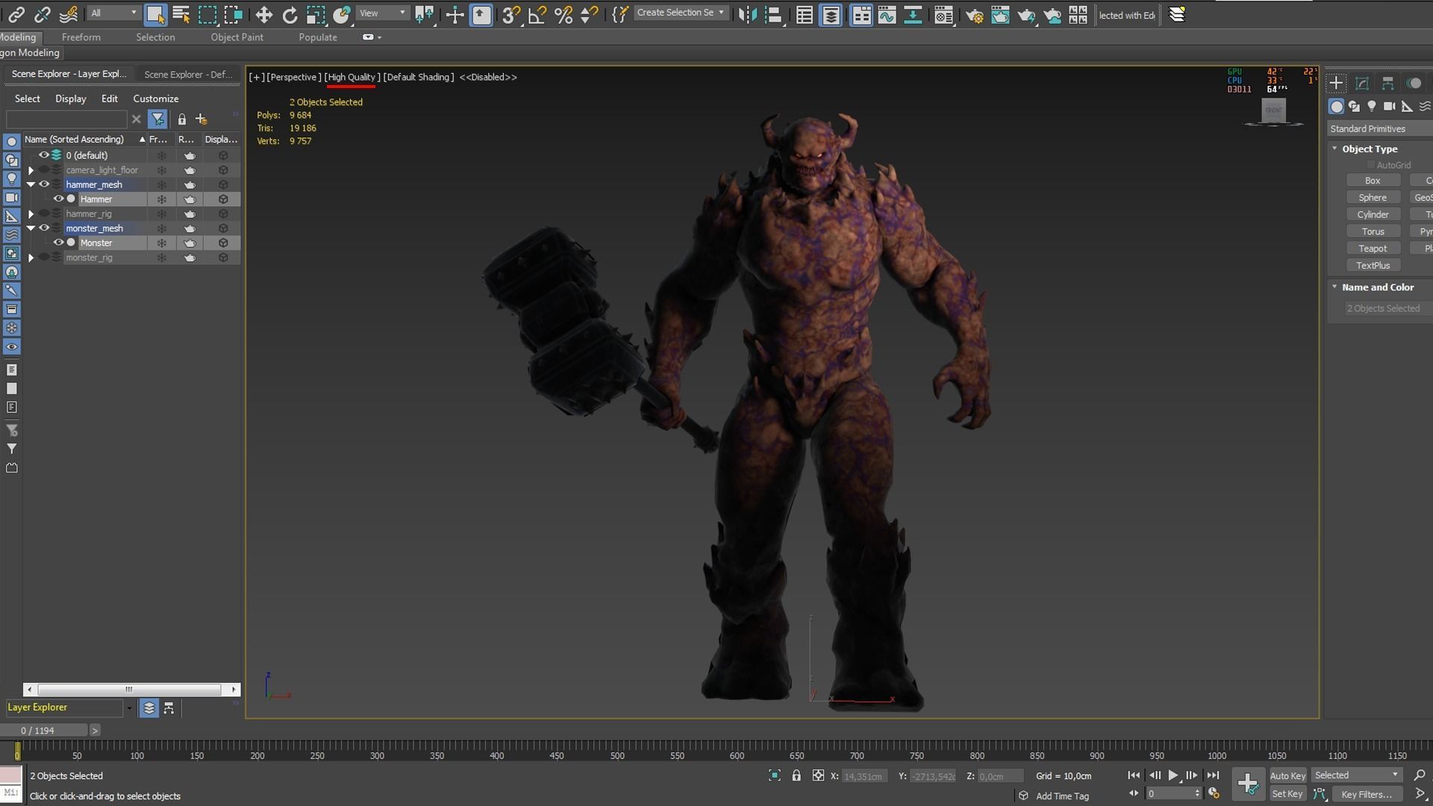This screenshot has height=806, width=1433.
Task: Toggle the 3D Snaps icon
Action: (511, 14)
